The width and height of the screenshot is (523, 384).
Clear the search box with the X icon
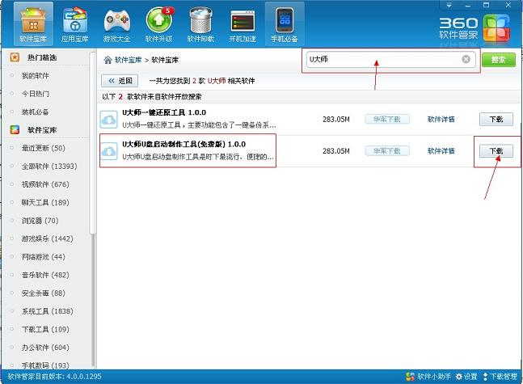click(x=466, y=59)
